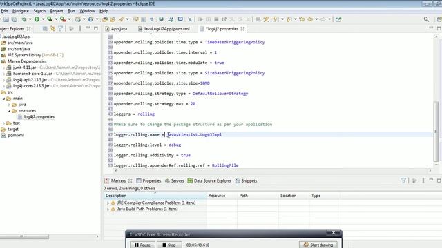
Task: Select pom.xml in the project tree
Action: click(16, 135)
